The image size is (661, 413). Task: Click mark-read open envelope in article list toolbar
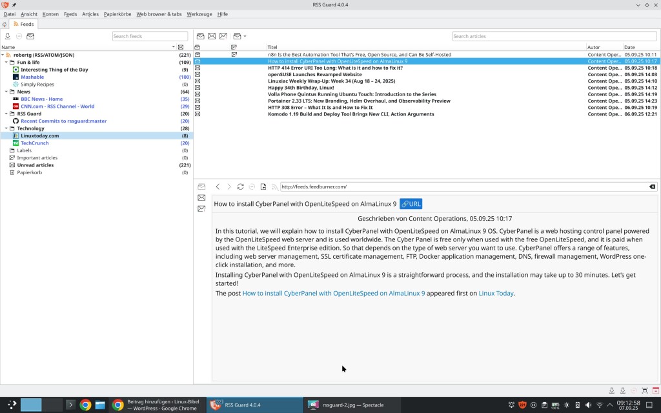tap(201, 36)
